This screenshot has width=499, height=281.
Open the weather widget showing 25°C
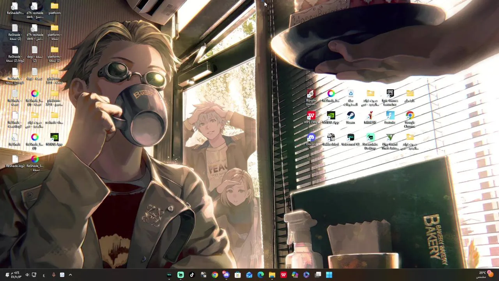tap(485, 275)
